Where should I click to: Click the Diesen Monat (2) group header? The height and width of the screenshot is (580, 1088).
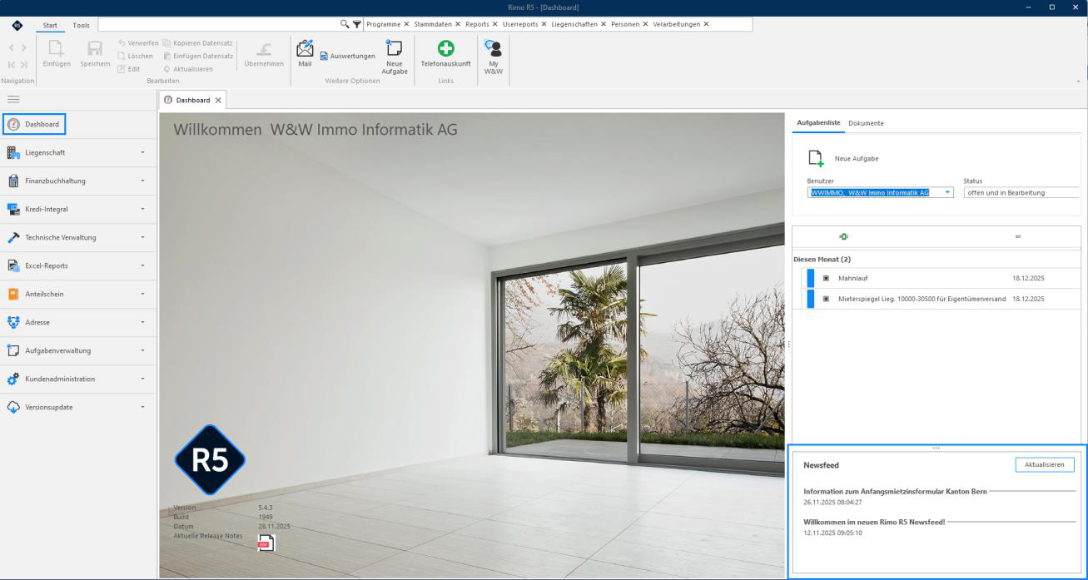click(x=822, y=259)
